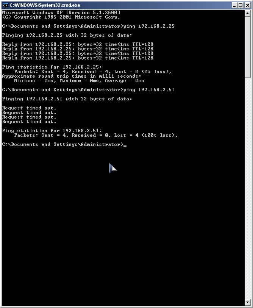Image resolution: width=253 pixels, height=308 pixels.
Task: Click the vertical scrollbar thumb
Action: pyautogui.click(x=247, y=47)
